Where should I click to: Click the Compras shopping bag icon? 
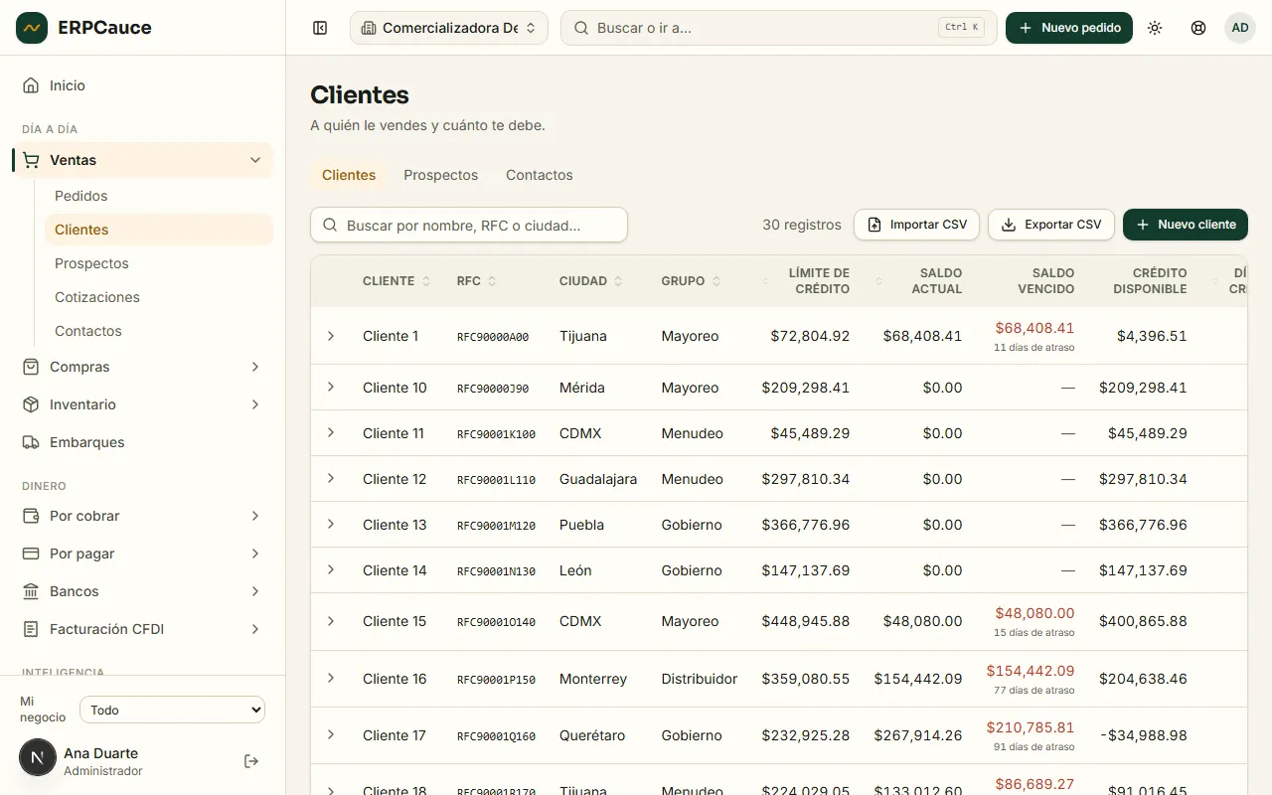31,367
